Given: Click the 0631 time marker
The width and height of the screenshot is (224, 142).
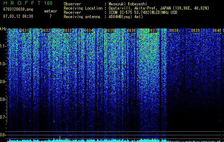Looking at the screenshot, I should click(x=25, y=31).
